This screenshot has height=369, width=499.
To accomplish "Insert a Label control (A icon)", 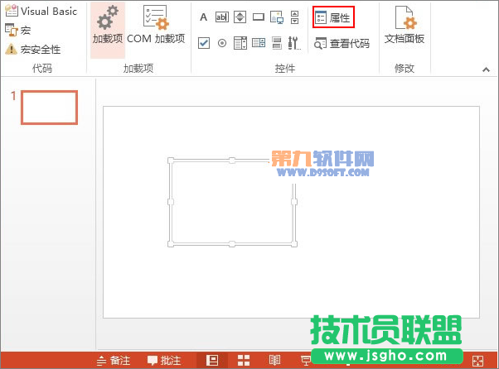I will (203, 17).
